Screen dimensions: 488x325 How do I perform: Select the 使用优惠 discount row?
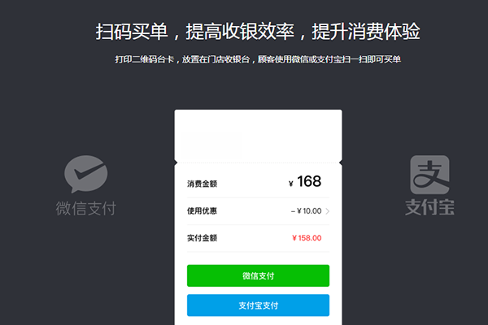coord(258,211)
